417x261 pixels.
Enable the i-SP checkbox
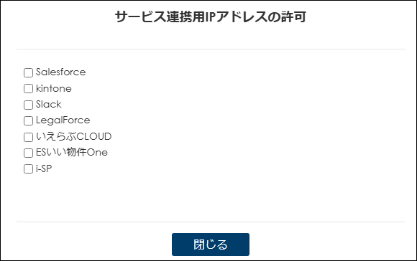point(28,169)
